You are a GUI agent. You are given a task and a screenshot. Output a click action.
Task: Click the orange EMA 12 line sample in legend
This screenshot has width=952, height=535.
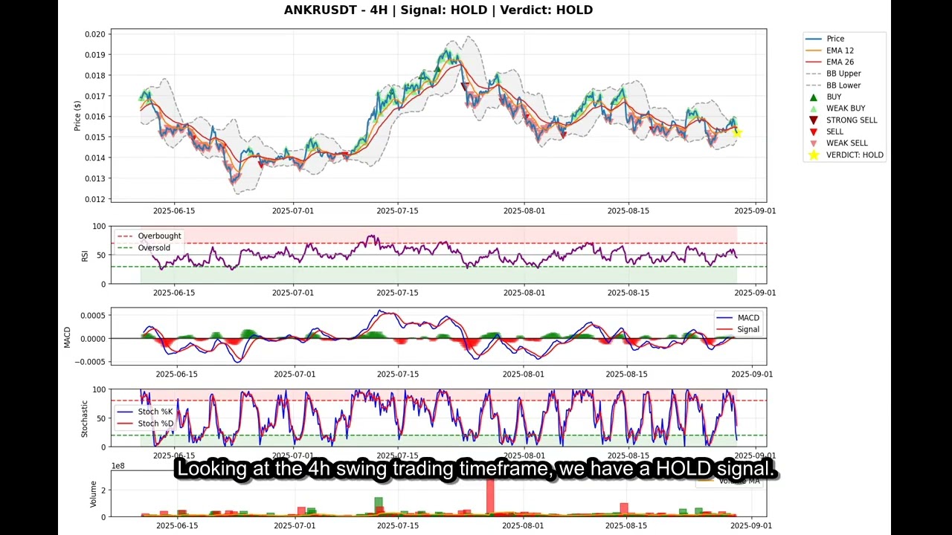(814, 51)
